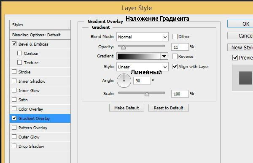Screen dimensions: 253x163
Task: Click the Opacity slider handle
Action: 123,47
